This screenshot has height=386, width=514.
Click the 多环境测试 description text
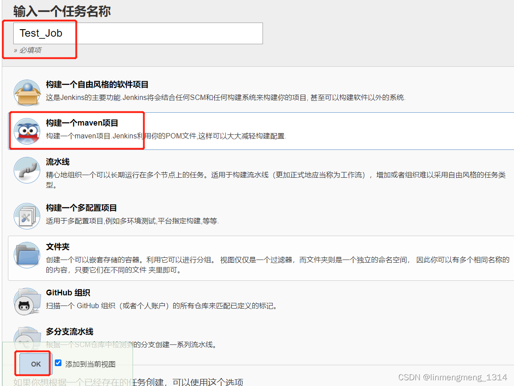pos(132,221)
